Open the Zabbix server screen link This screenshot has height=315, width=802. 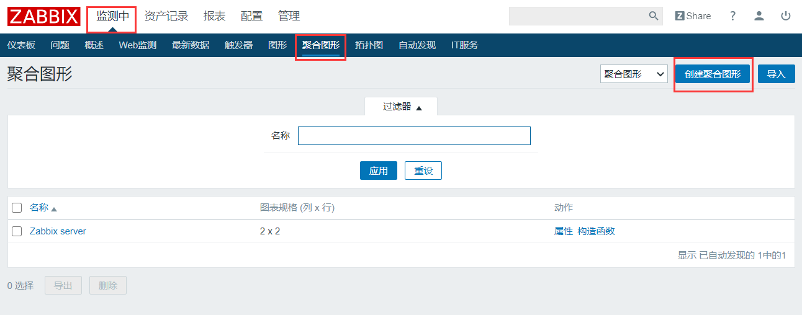point(58,231)
